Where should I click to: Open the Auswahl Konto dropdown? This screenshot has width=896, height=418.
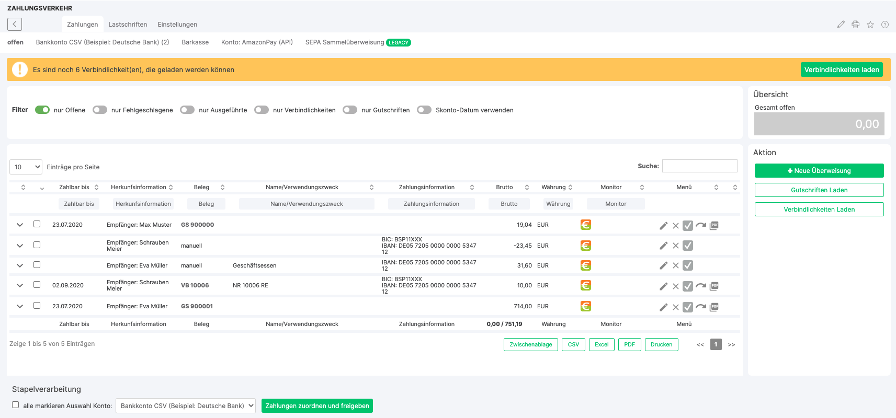pyautogui.click(x=185, y=406)
